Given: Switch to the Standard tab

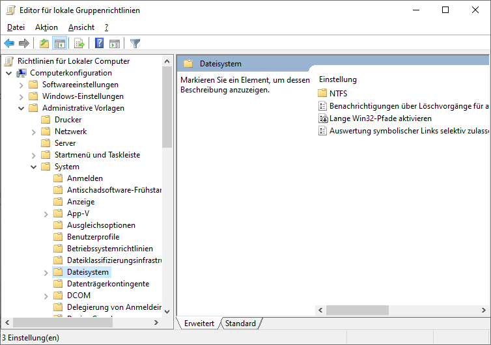Looking at the screenshot, I should coord(240,324).
